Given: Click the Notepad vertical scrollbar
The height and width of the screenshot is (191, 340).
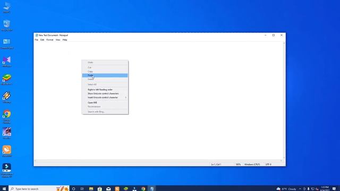Looking at the screenshot, I should coord(284,100).
